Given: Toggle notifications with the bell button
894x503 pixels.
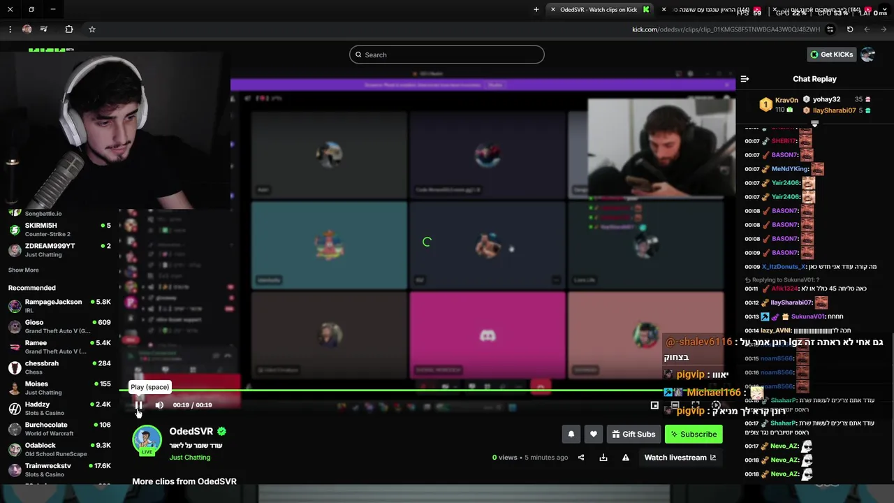Looking at the screenshot, I should click(571, 434).
